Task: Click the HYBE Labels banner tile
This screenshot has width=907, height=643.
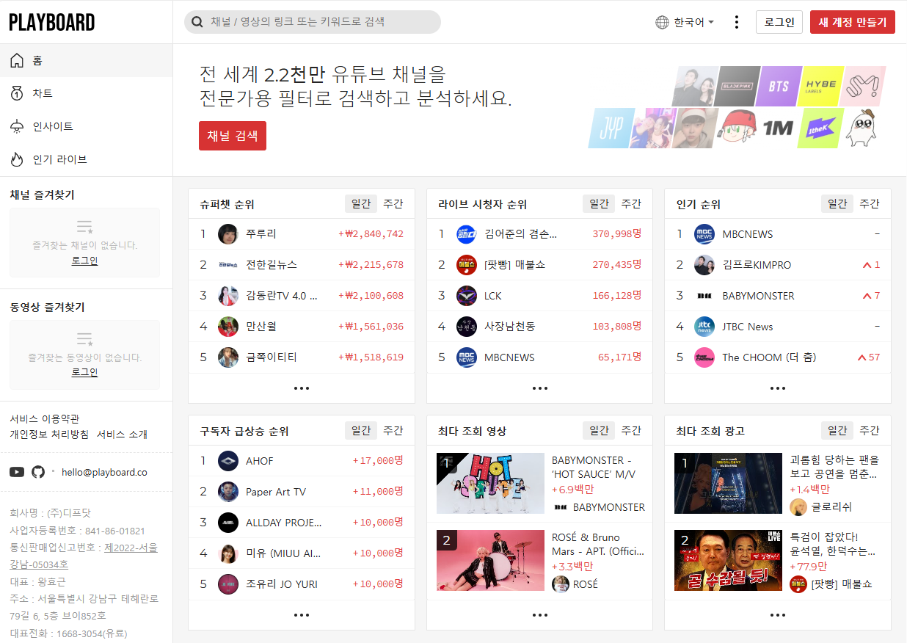Action: click(820, 86)
